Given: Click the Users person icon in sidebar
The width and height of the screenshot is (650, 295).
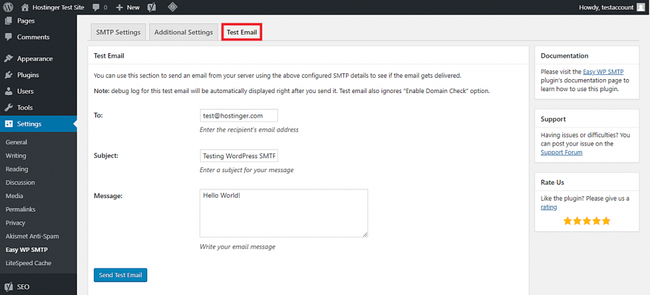Looking at the screenshot, I should click(x=9, y=91).
